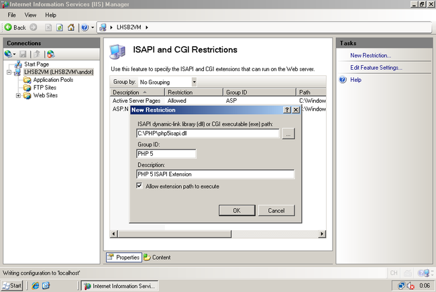Image resolution: width=436 pixels, height=292 pixels.
Task: Toggle Allow extension path to execute checkbox
Action: coord(140,186)
